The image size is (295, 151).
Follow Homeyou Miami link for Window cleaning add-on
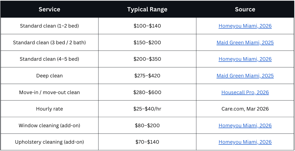pyautogui.click(x=245, y=125)
